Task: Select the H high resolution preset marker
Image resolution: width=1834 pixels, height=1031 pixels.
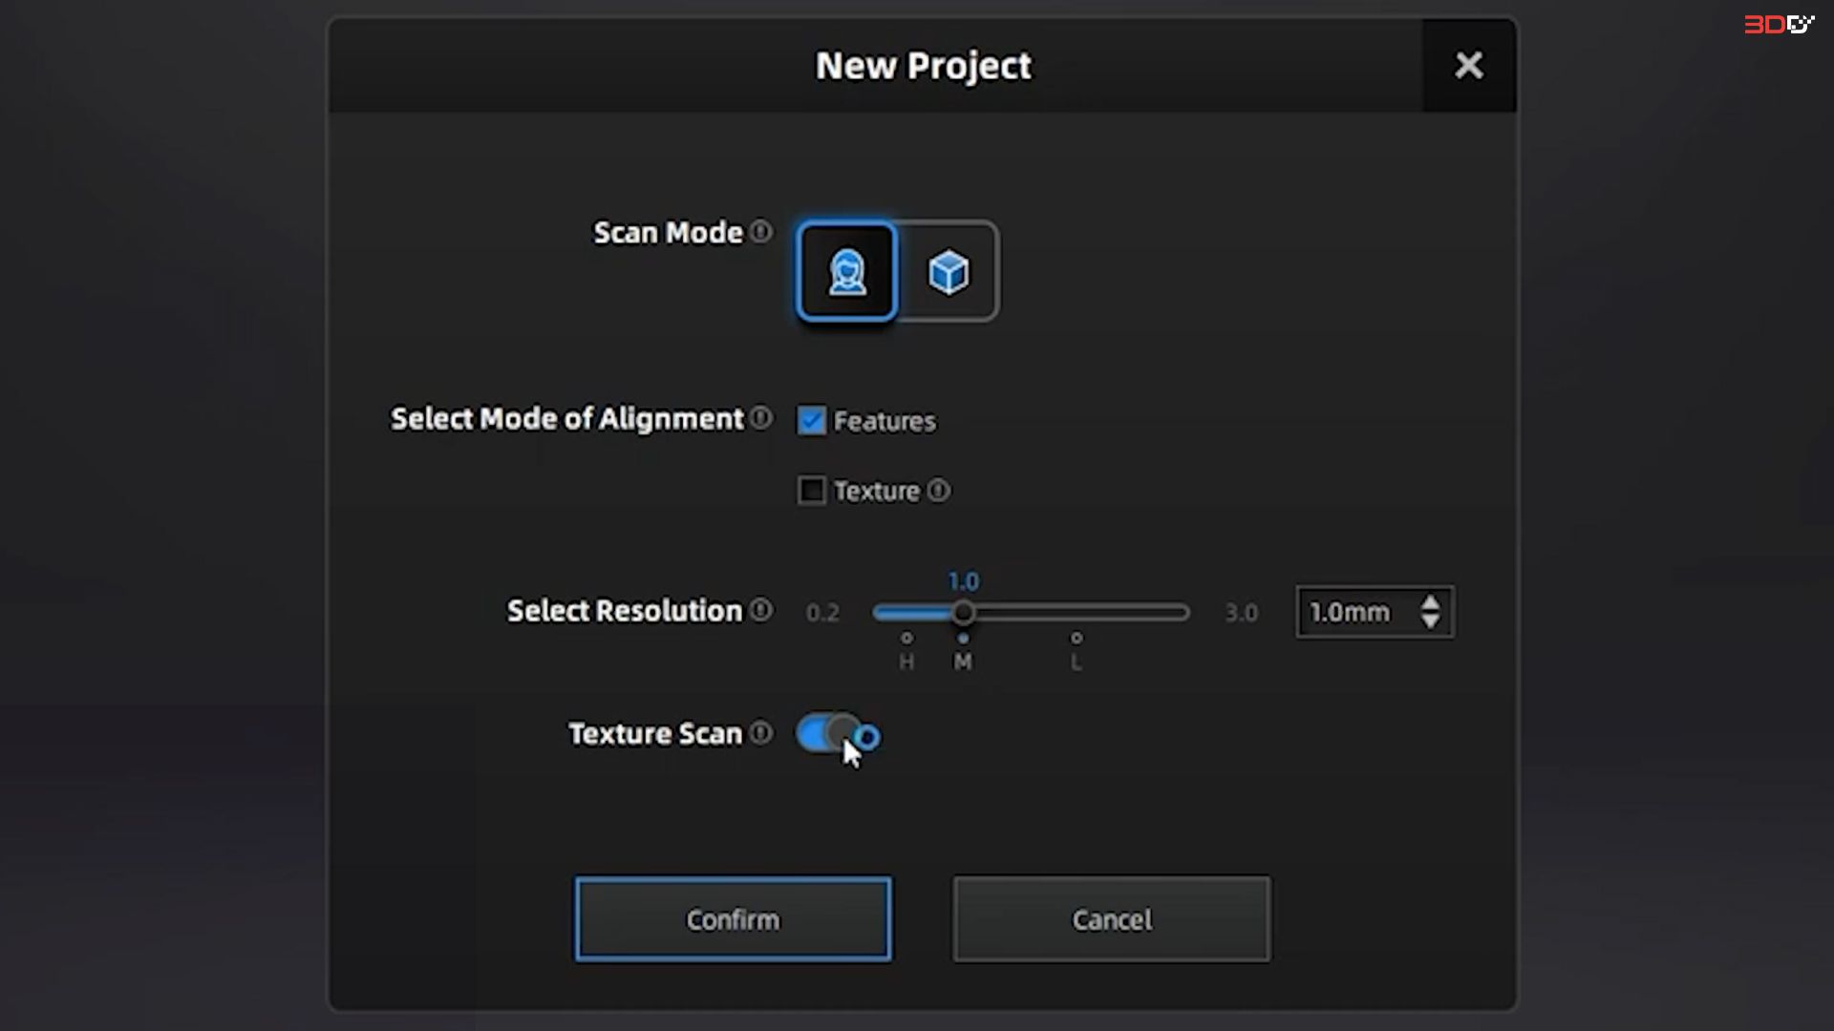Action: pos(906,638)
